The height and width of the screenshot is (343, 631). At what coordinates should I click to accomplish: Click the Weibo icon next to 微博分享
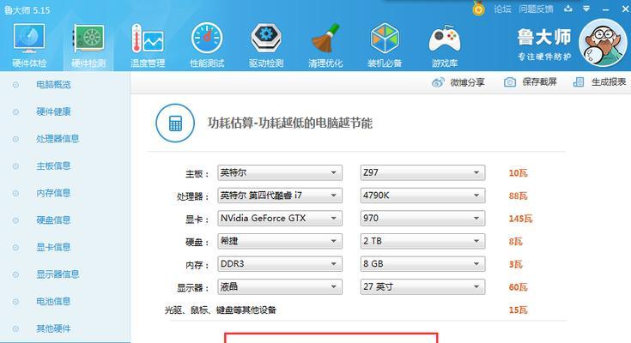point(438,82)
